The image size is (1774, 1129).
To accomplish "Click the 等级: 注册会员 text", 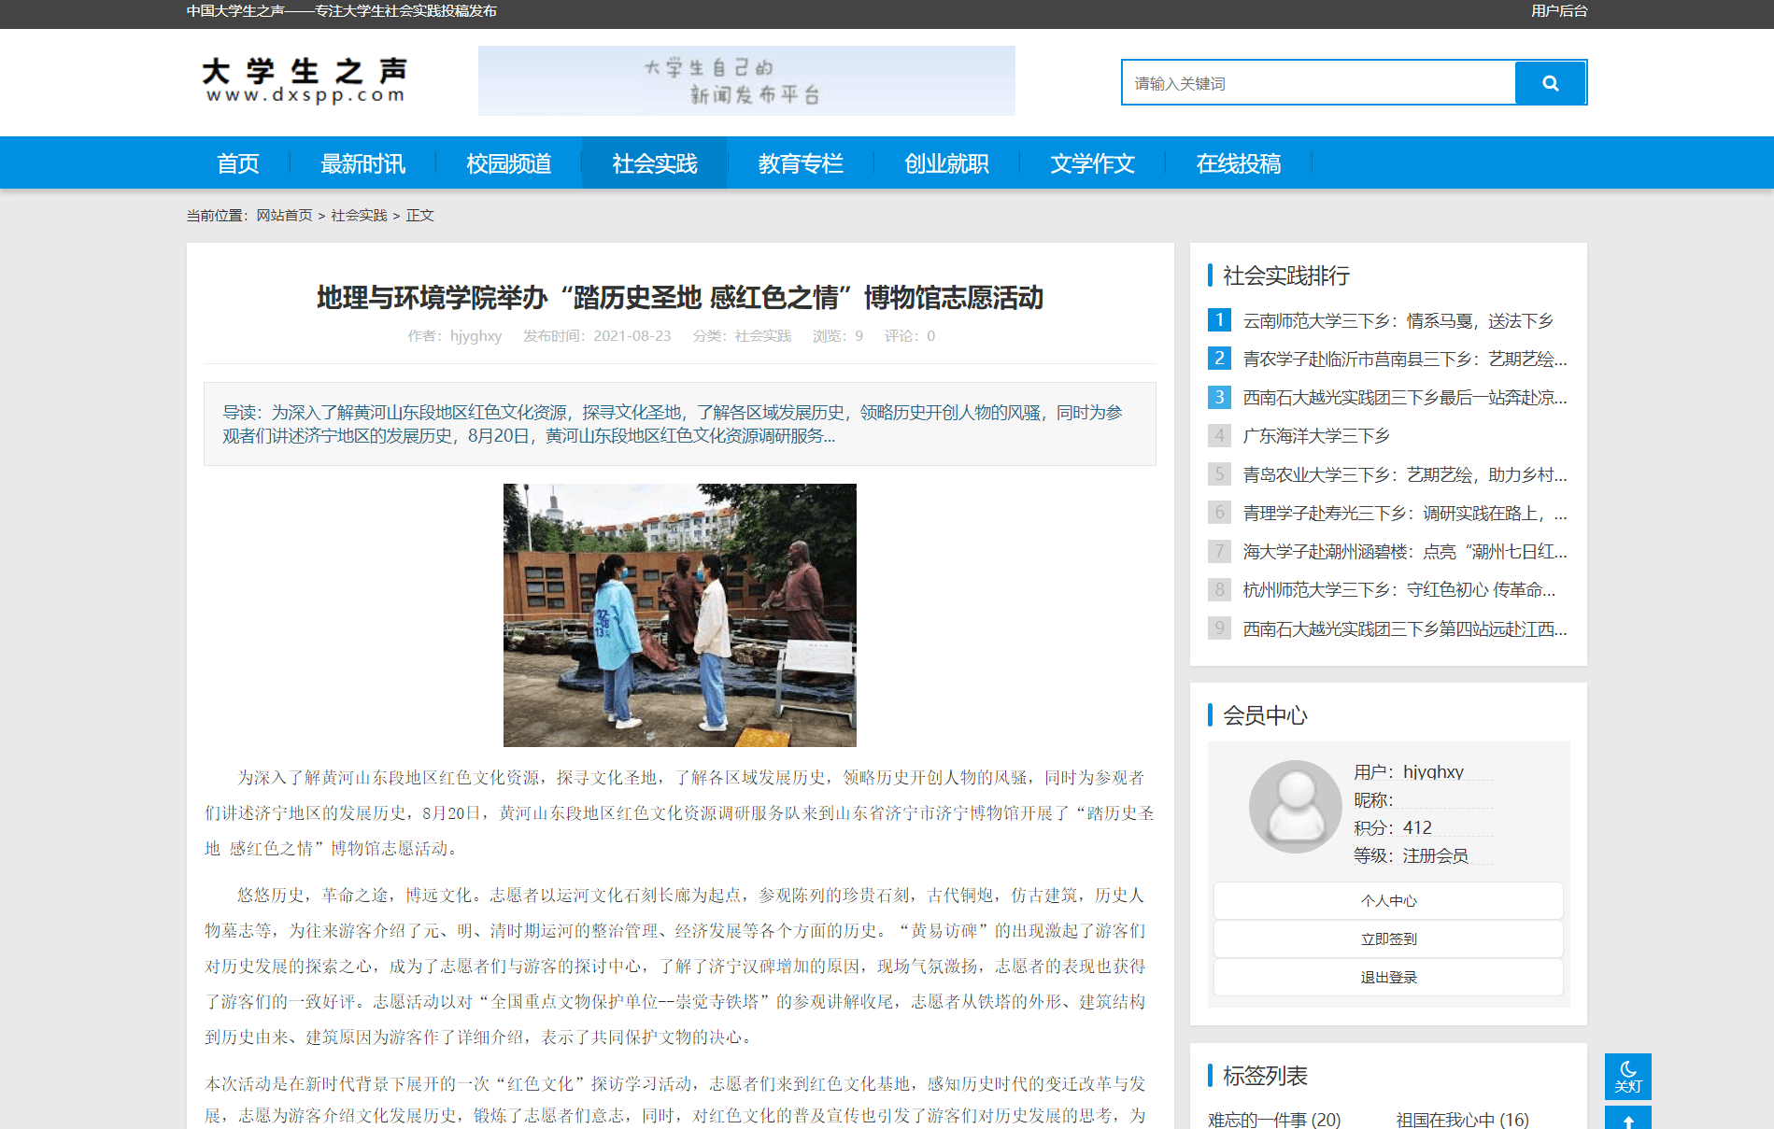I will (x=1411, y=855).
